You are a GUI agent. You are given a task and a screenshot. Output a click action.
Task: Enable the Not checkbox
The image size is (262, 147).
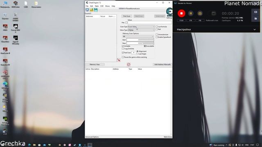156,29
